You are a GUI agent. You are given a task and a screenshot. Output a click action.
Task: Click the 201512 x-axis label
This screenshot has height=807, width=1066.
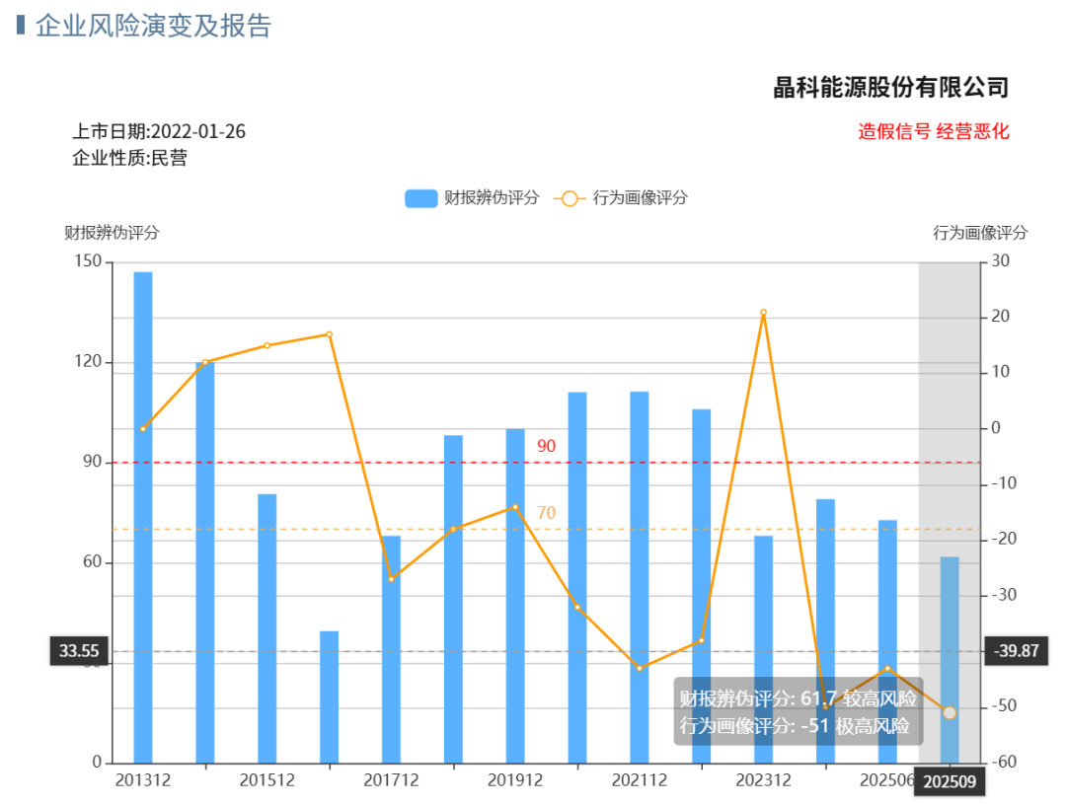tap(267, 779)
